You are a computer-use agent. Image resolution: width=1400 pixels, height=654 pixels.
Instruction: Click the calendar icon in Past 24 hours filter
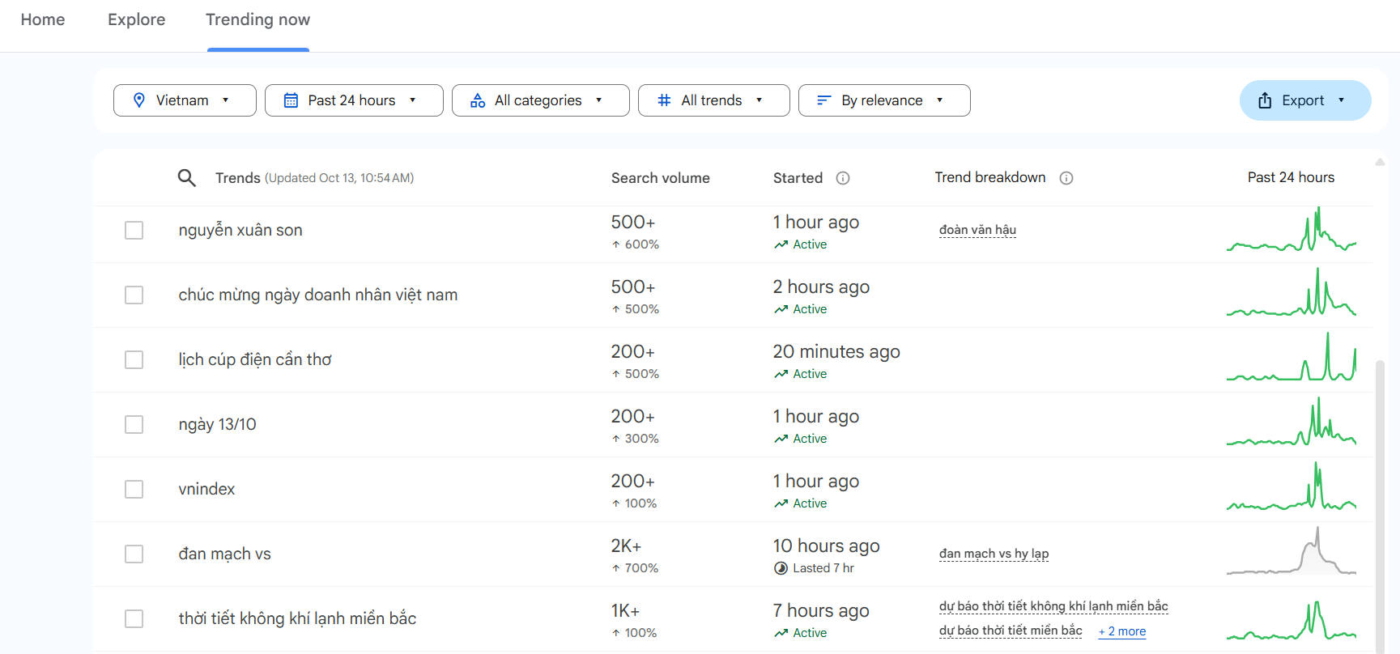(291, 100)
